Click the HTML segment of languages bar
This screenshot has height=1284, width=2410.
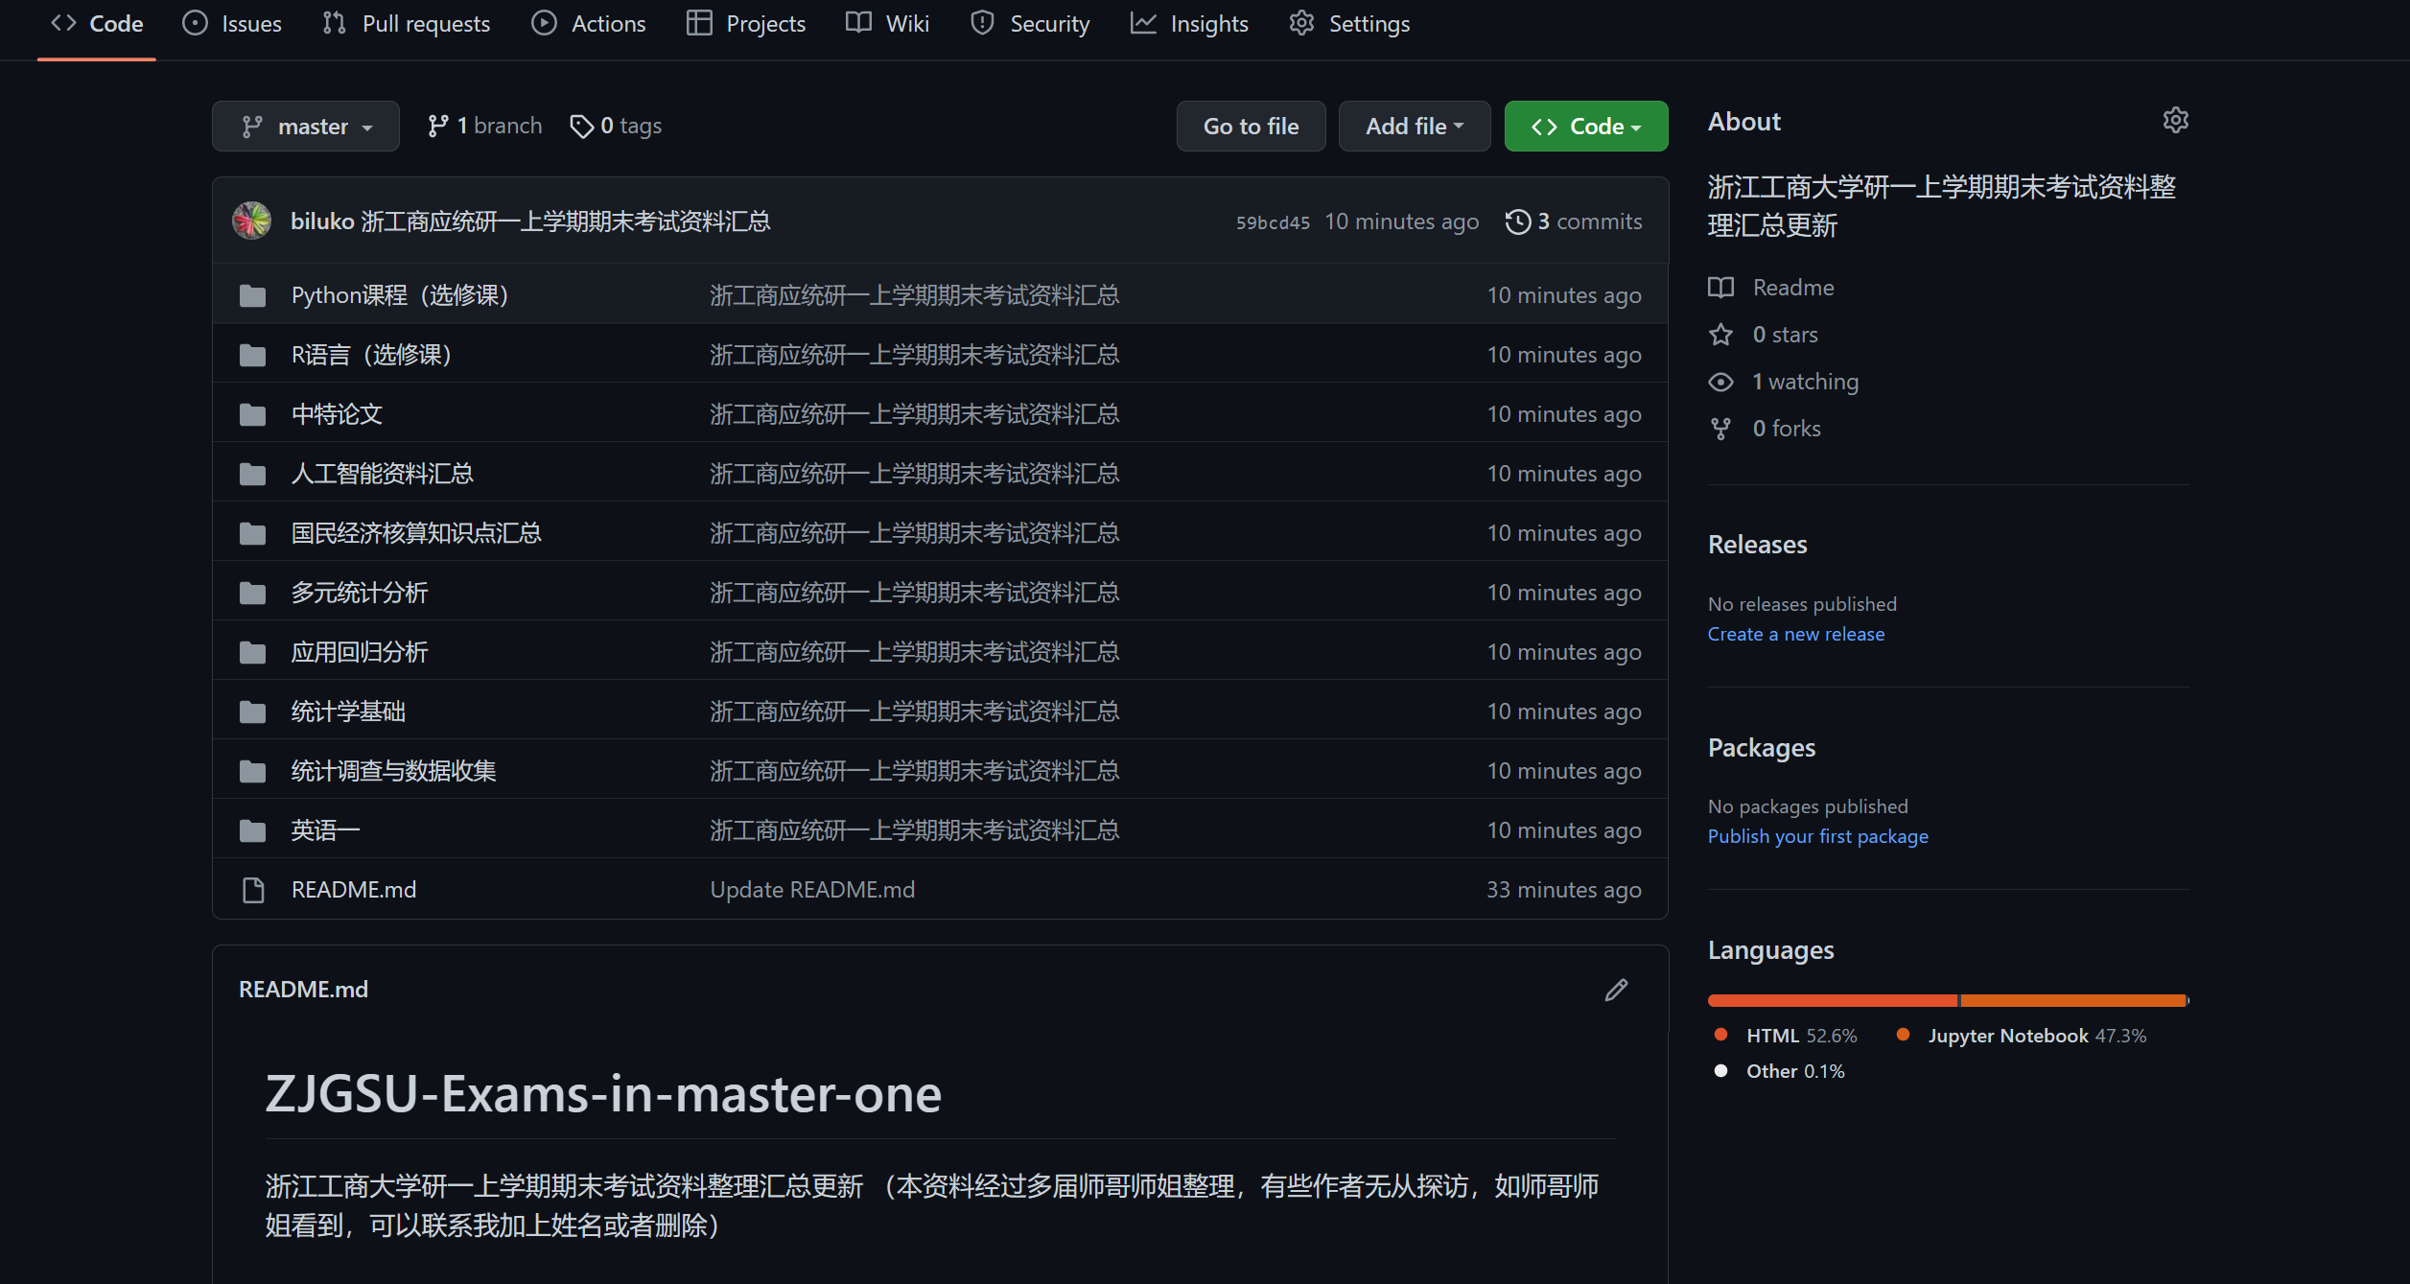1832,1000
